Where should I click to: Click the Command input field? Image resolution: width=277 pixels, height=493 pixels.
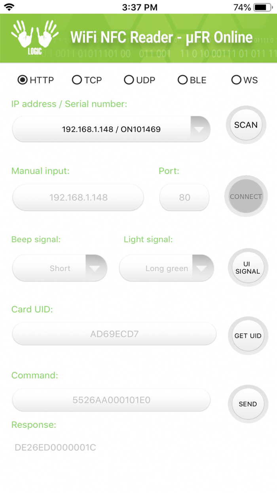tap(111, 400)
